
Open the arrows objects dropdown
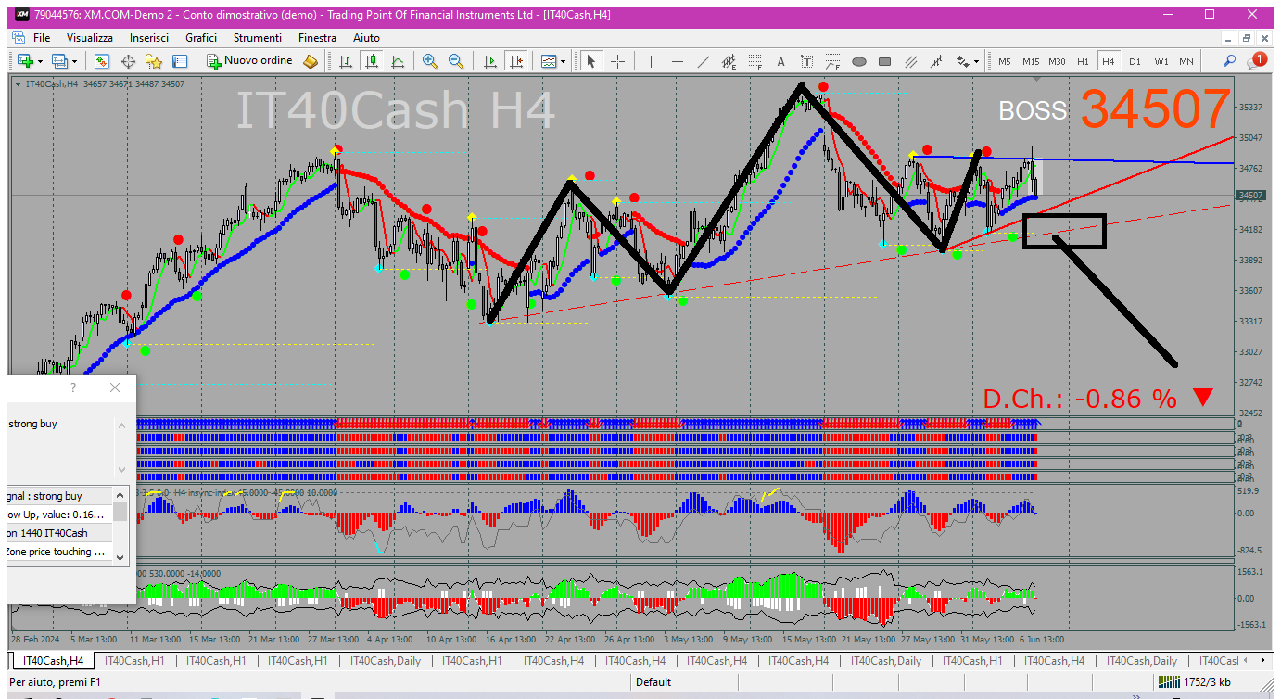tap(966, 61)
